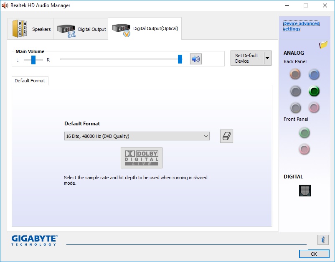Image resolution: width=335 pixels, height=262 pixels.
Task: Open the yellow folder connector settings icon
Action: click(x=323, y=45)
